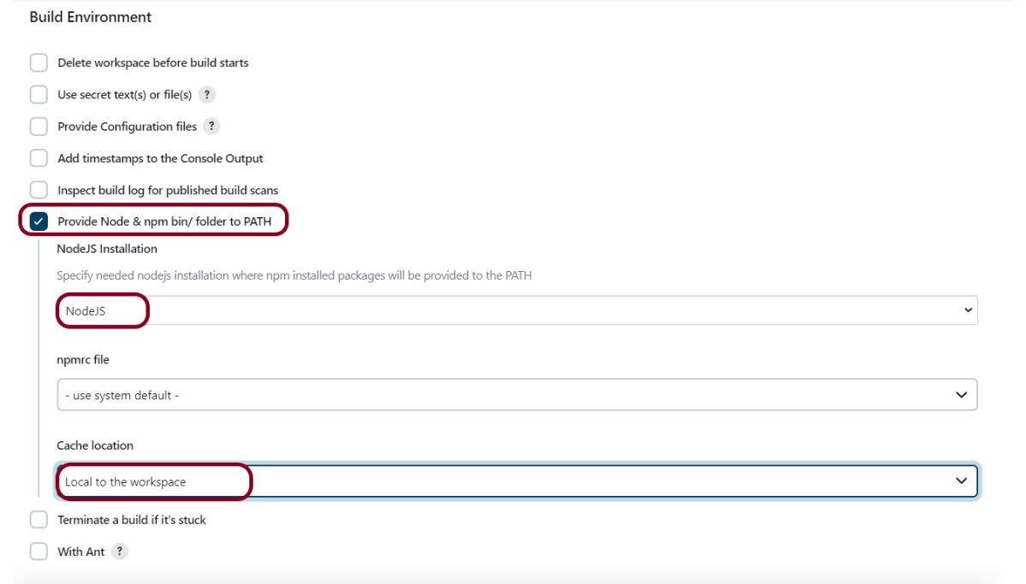Click the 'Specify needed nodejs installation' description text
Viewport: 1026px width, 584px height.
pyautogui.click(x=294, y=275)
